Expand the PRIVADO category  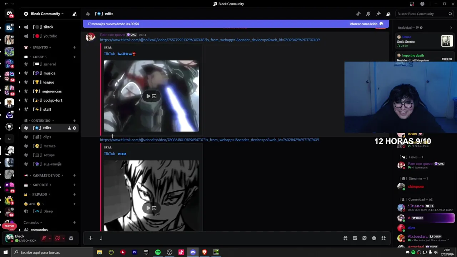tap(40, 195)
